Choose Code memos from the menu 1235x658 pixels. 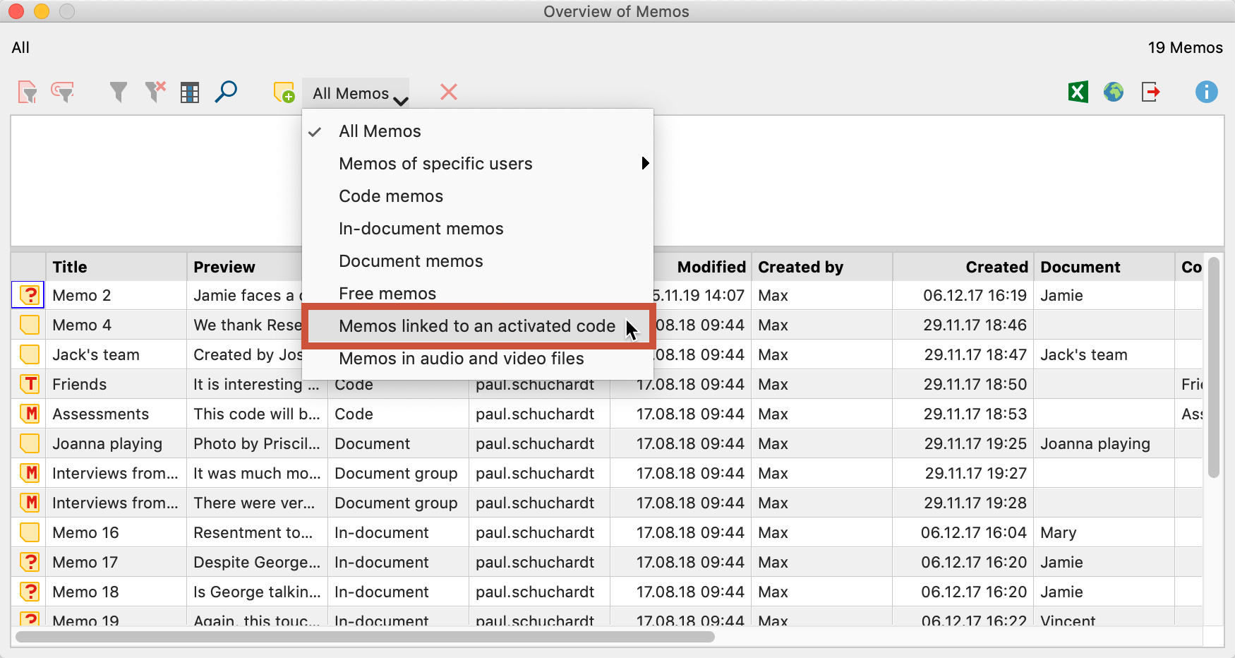coord(478,196)
